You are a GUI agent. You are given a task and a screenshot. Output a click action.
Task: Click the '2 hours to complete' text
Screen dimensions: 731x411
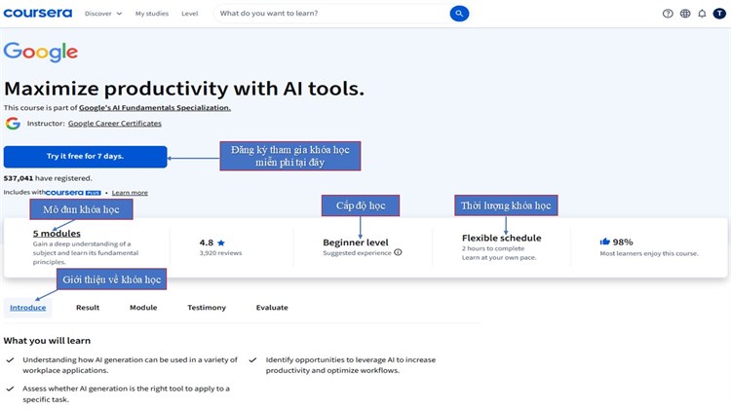click(x=493, y=248)
